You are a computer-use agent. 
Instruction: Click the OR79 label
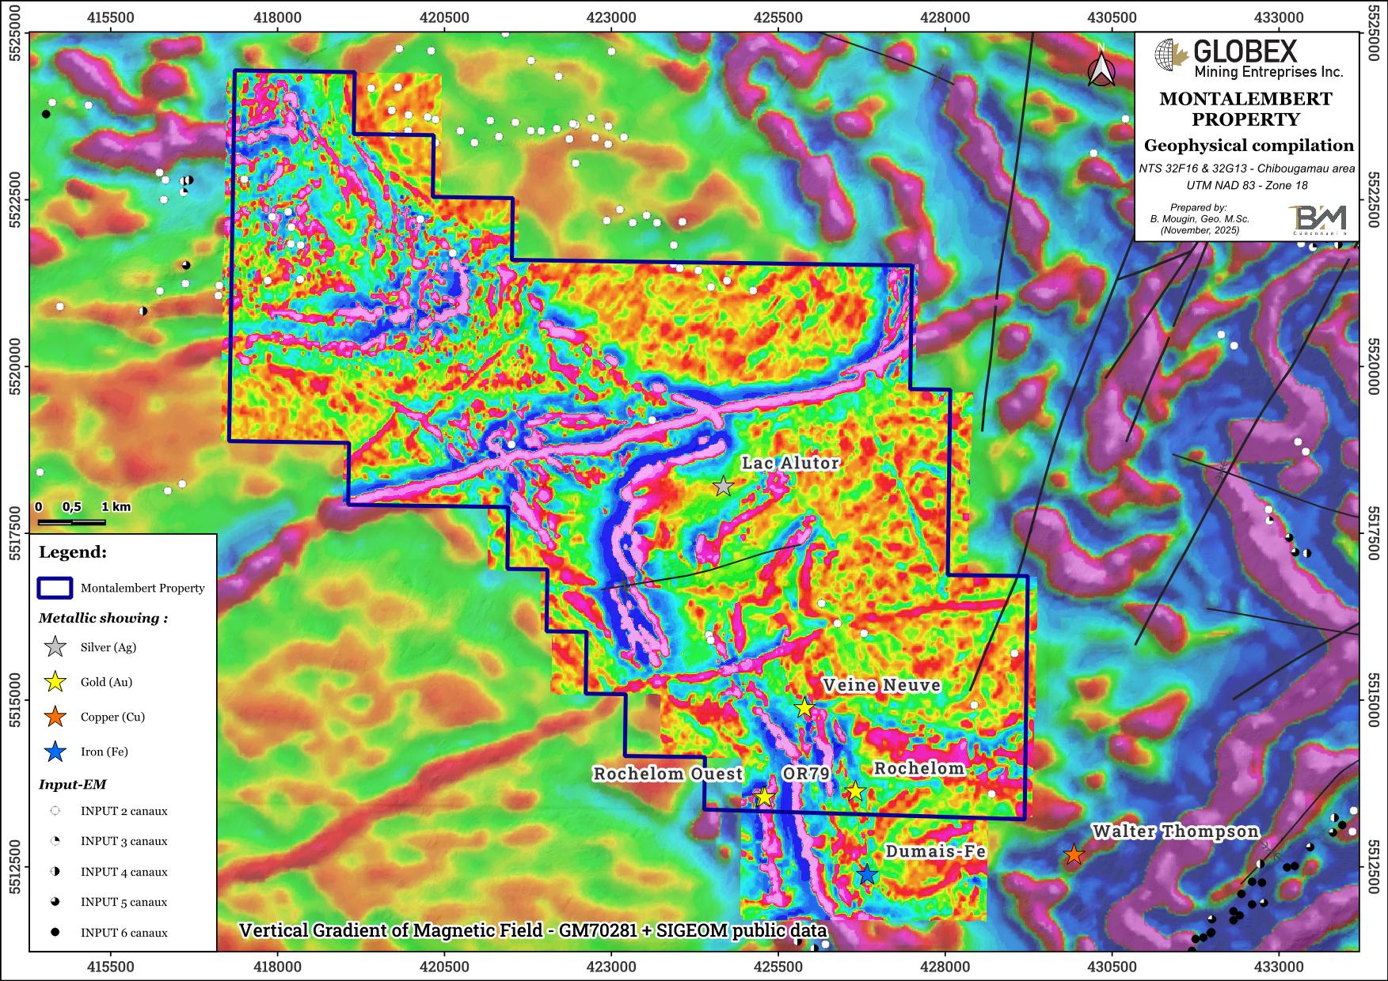point(805,774)
